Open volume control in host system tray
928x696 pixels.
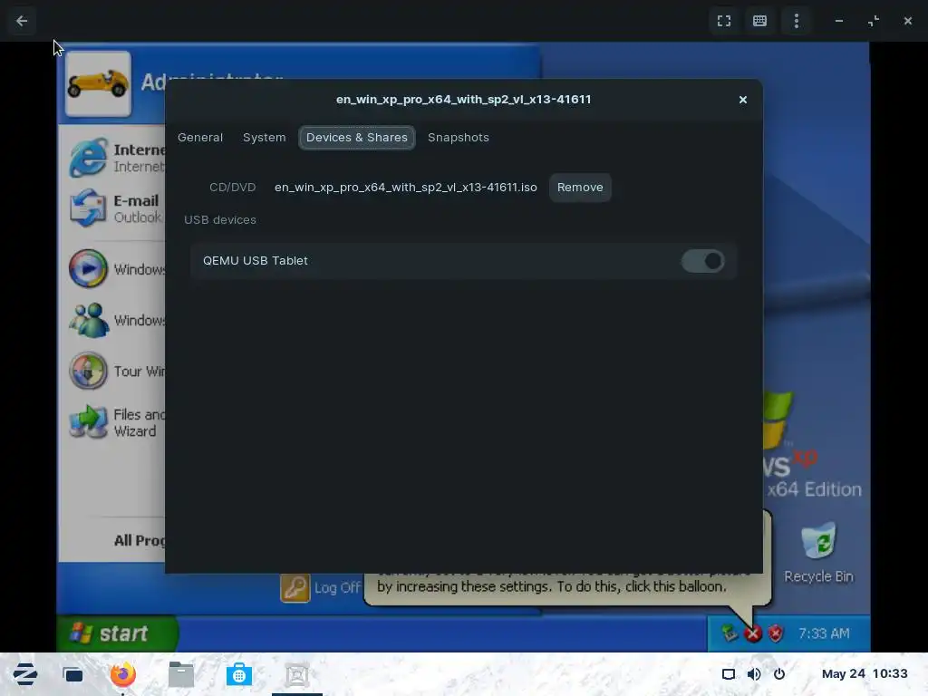pos(754,674)
